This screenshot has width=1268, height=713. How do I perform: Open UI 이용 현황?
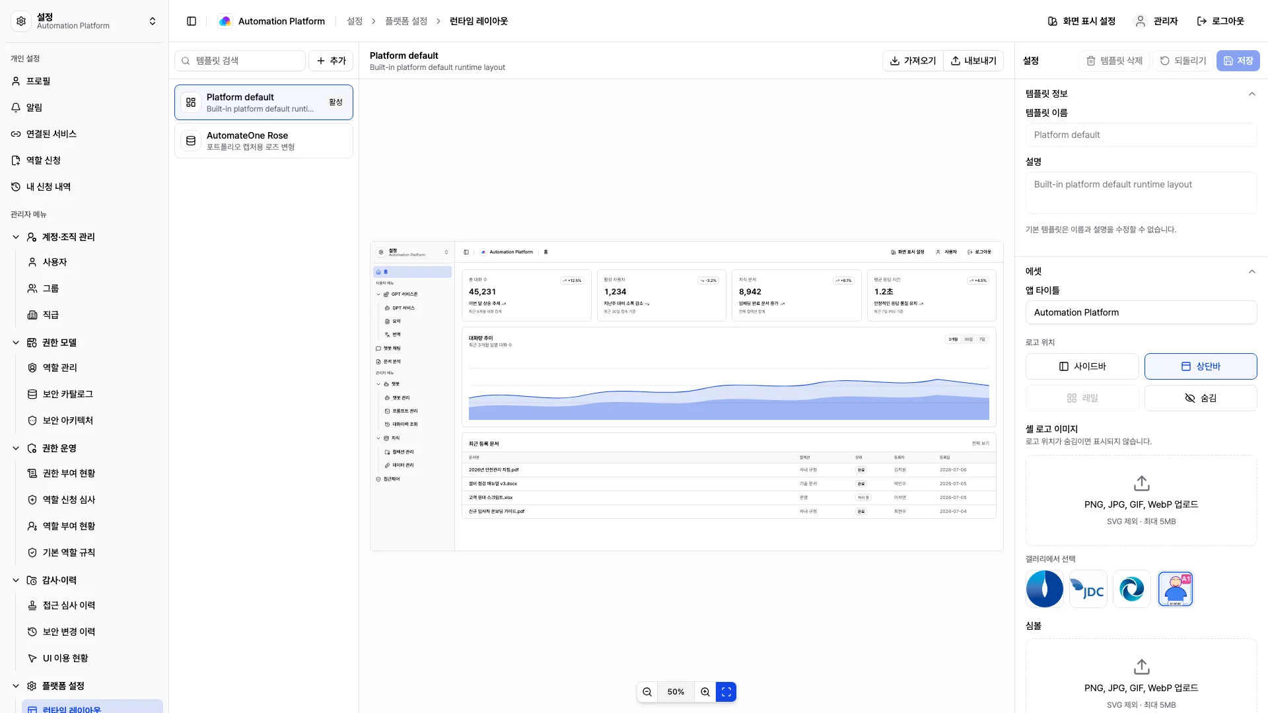click(x=92, y=658)
